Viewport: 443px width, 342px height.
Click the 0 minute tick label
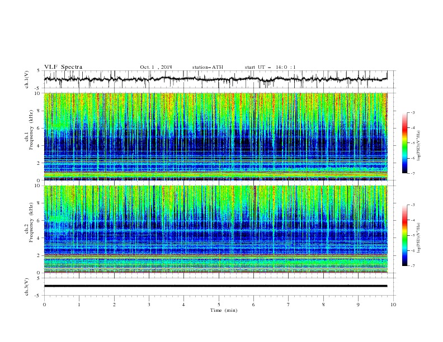click(44, 305)
